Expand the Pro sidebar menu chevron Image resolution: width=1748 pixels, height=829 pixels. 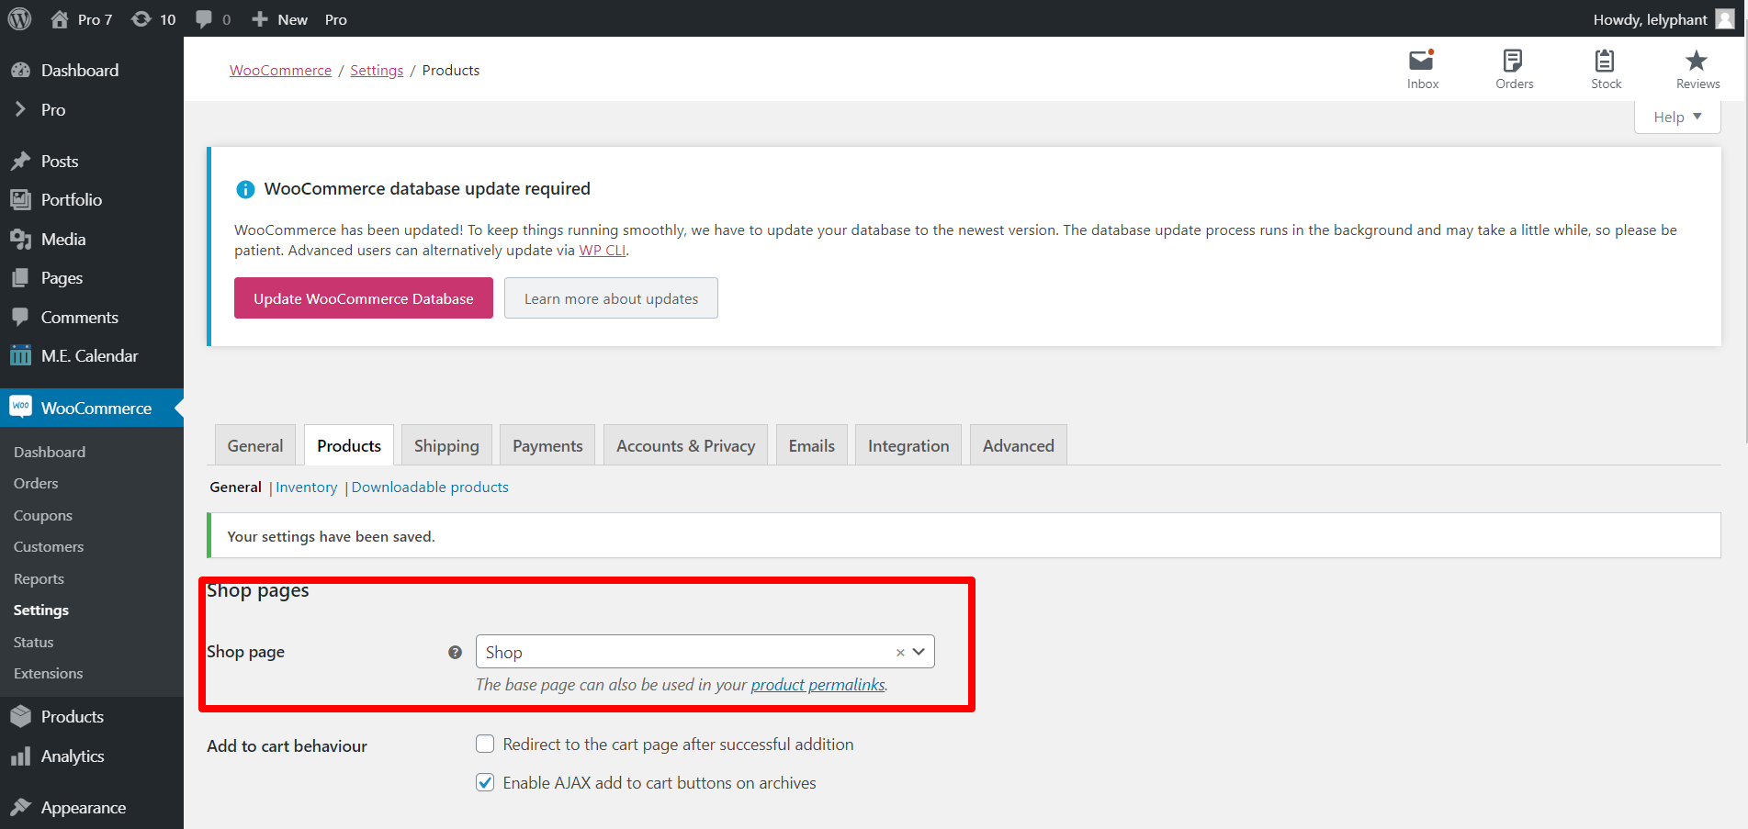[20, 109]
